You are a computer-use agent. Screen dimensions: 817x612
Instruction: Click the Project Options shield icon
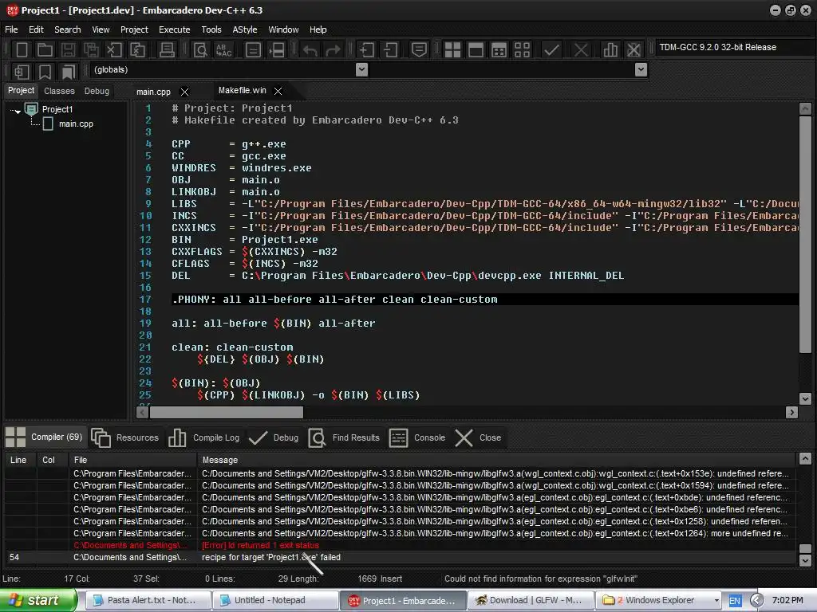[419, 50]
